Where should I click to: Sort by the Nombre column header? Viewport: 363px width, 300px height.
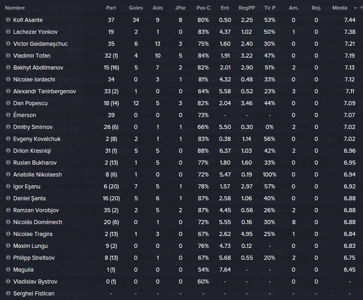[15, 8]
